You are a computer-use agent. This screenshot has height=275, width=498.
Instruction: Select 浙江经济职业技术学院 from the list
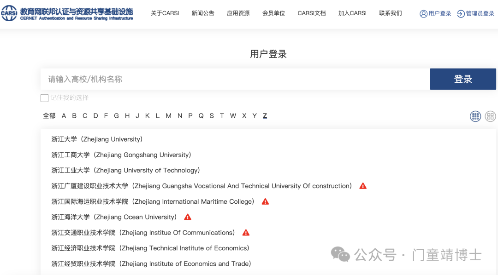click(150, 248)
